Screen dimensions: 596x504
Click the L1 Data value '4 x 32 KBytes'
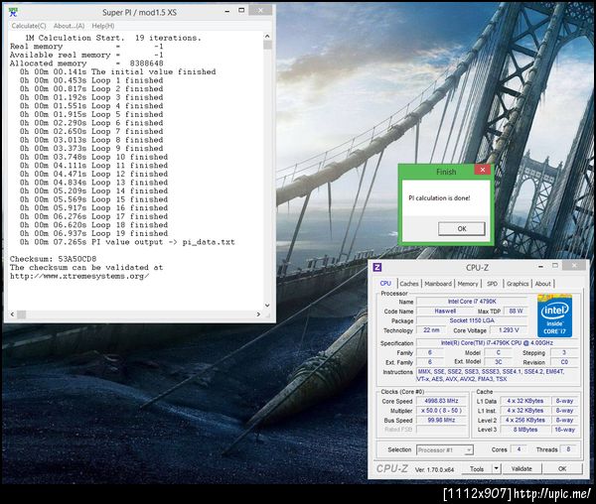pos(524,401)
